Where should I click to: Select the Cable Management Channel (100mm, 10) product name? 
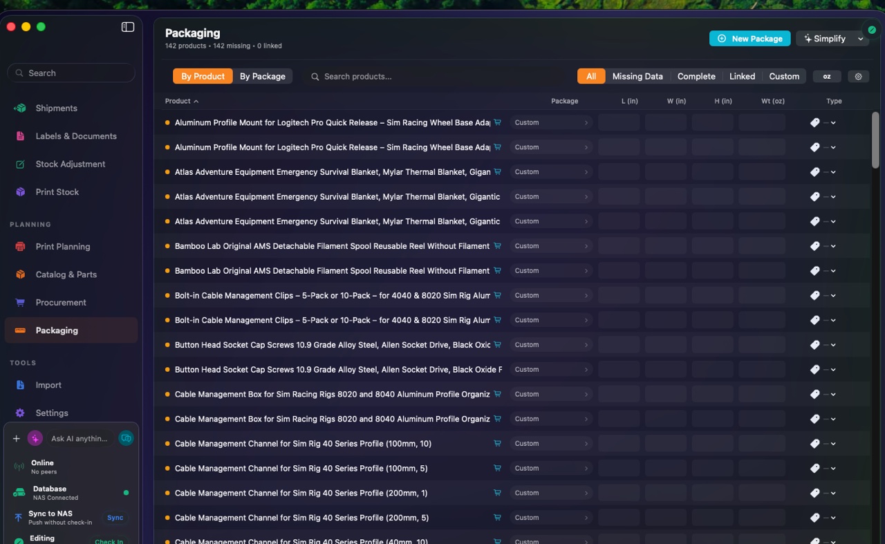303,444
